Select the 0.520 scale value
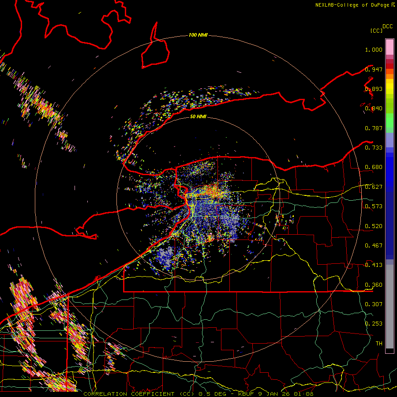This screenshot has width=397, height=397. pos(374,226)
